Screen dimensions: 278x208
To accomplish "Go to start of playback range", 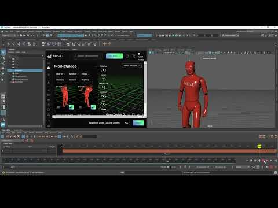I will tap(247, 161).
